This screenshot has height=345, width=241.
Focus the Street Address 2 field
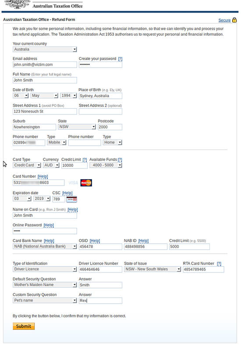[100, 111]
